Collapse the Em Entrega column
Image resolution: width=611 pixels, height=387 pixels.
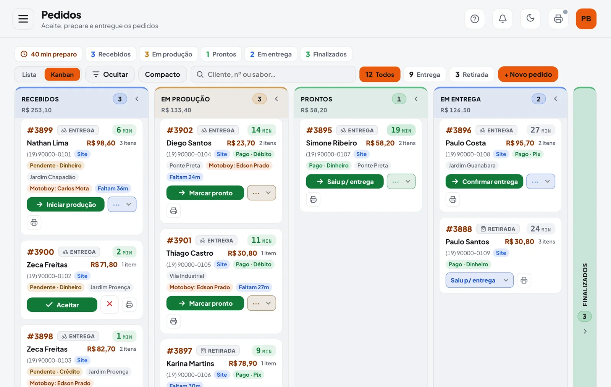[x=556, y=99]
